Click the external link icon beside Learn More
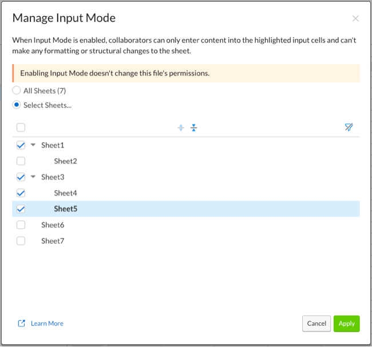372x347 pixels. click(x=22, y=324)
